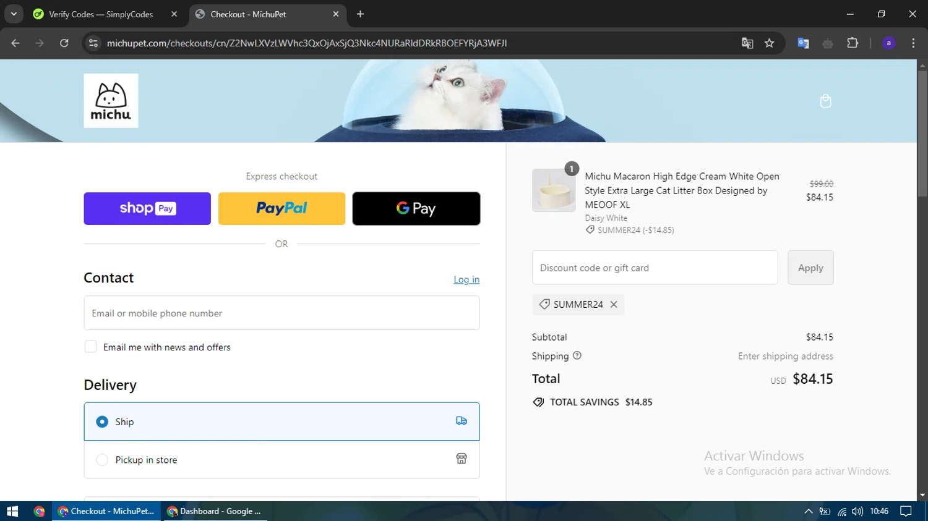Click the store icon on Pickup row
Screen dimensions: 928x521
(x=462, y=459)
